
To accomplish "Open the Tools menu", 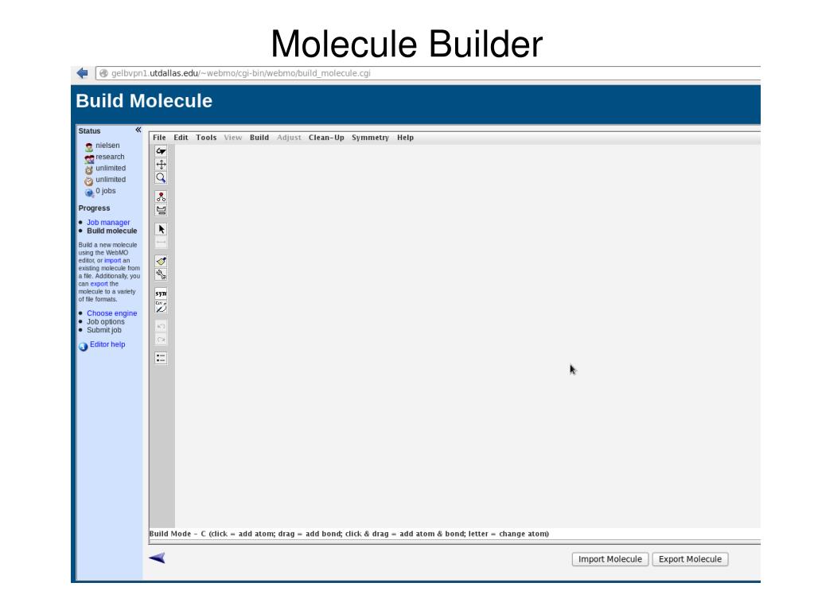I will 206,138.
